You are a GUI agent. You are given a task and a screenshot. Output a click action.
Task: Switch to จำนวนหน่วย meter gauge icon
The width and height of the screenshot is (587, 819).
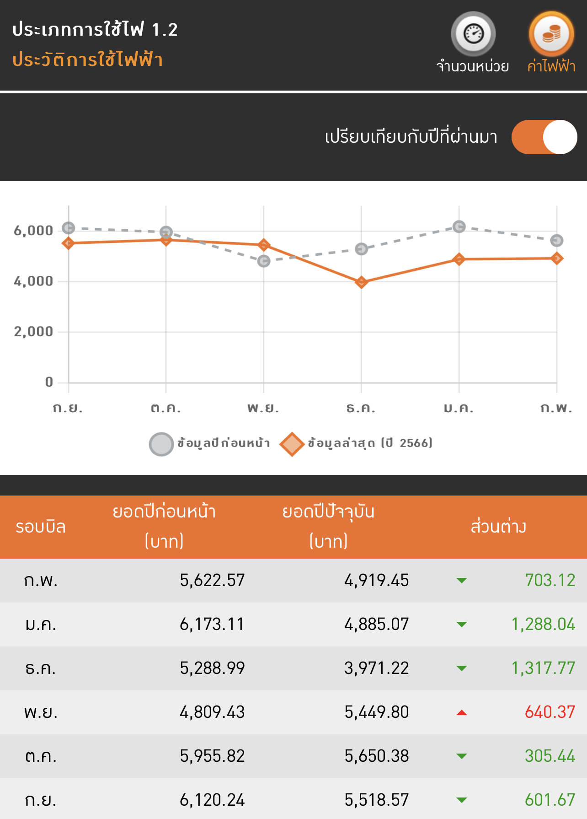tap(473, 34)
